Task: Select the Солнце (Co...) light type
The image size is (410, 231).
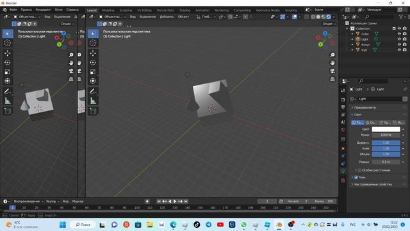Action: [x=372, y=123]
